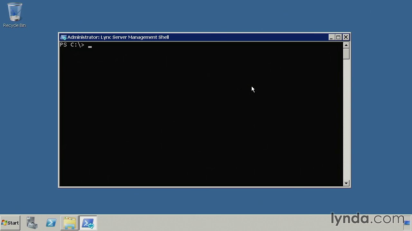Click the Show Desktop button in tray

pyautogui.click(x=407, y=223)
